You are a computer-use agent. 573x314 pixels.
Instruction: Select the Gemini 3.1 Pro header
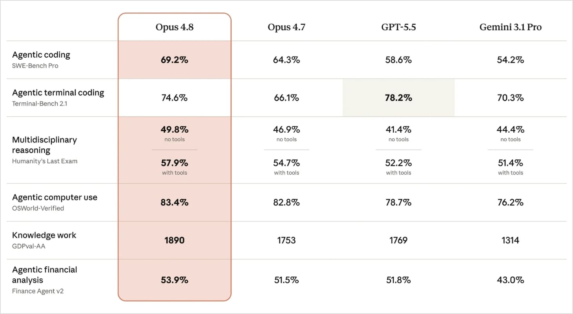click(510, 27)
